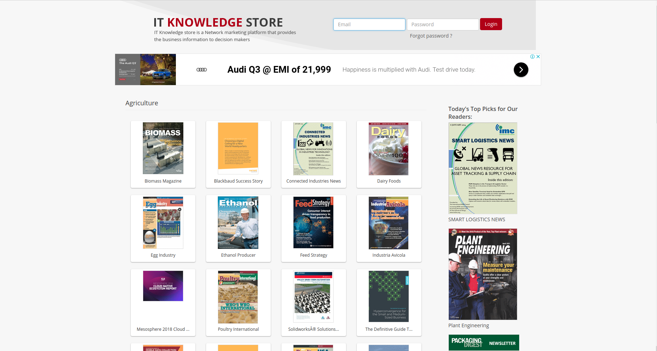
Task: Click the IT Knowledge Store logo title
Action: coord(218,22)
